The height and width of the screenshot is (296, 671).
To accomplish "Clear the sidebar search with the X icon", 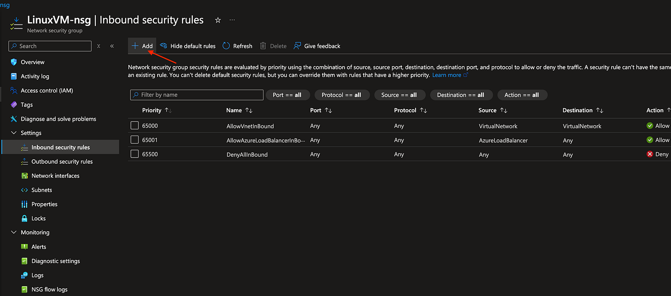I will click(x=99, y=46).
